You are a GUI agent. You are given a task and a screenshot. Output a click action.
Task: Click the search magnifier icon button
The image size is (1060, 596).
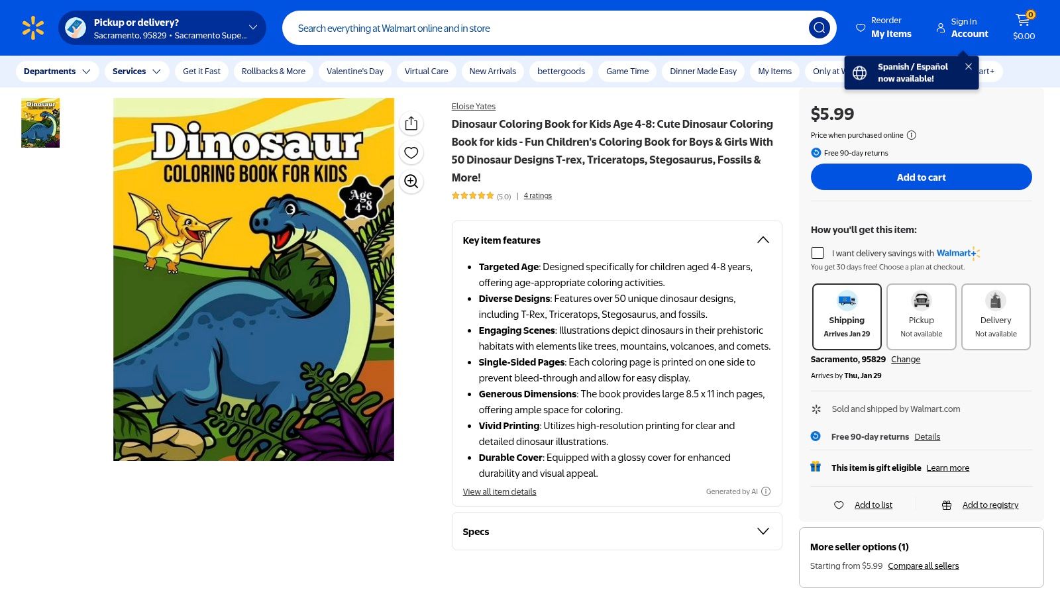pyautogui.click(x=819, y=28)
